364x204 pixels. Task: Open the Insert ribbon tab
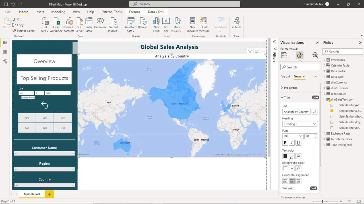coord(40,12)
